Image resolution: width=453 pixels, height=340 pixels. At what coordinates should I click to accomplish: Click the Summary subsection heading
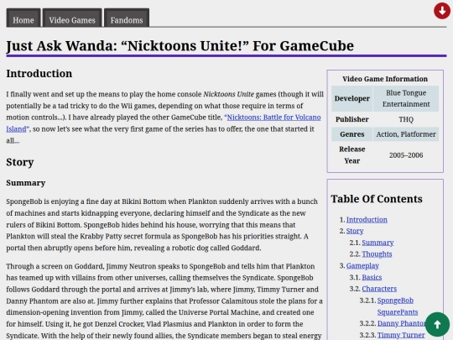[26, 183]
